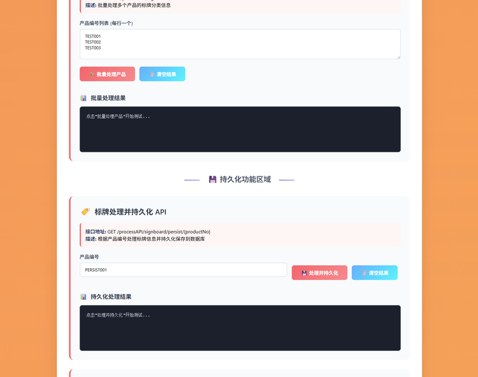
Task: Clear the batch results with 清空结果
Action: tap(162, 74)
